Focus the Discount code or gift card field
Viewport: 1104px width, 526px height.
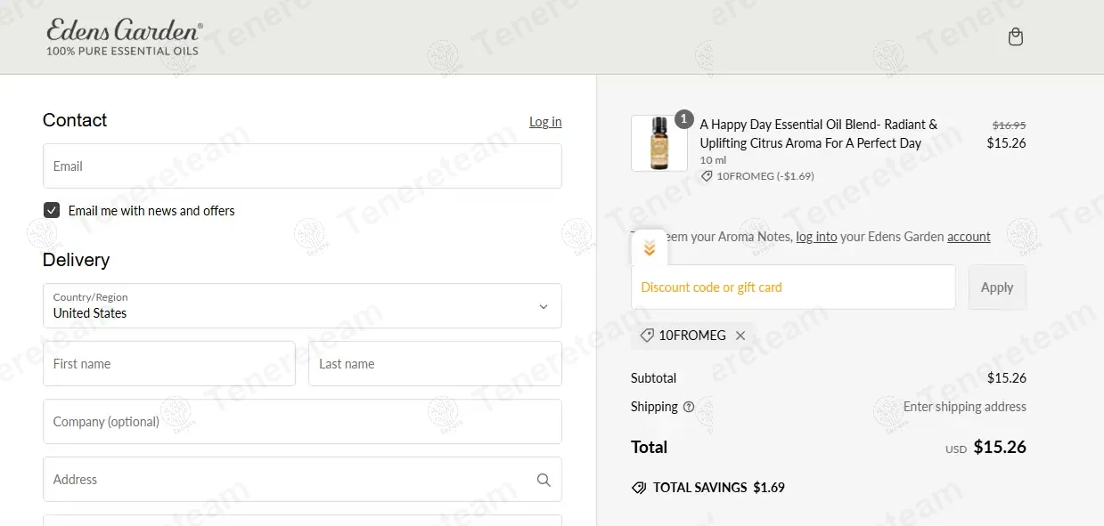click(793, 287)
